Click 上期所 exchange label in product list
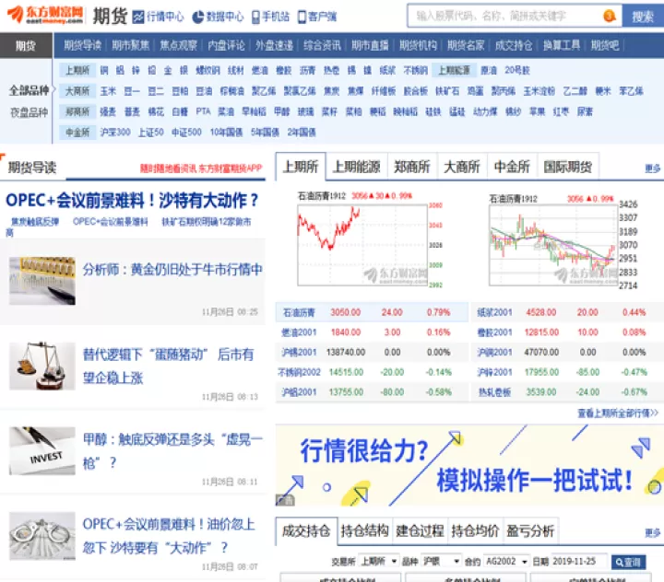 pyautogui.click(x=77, y=70)
